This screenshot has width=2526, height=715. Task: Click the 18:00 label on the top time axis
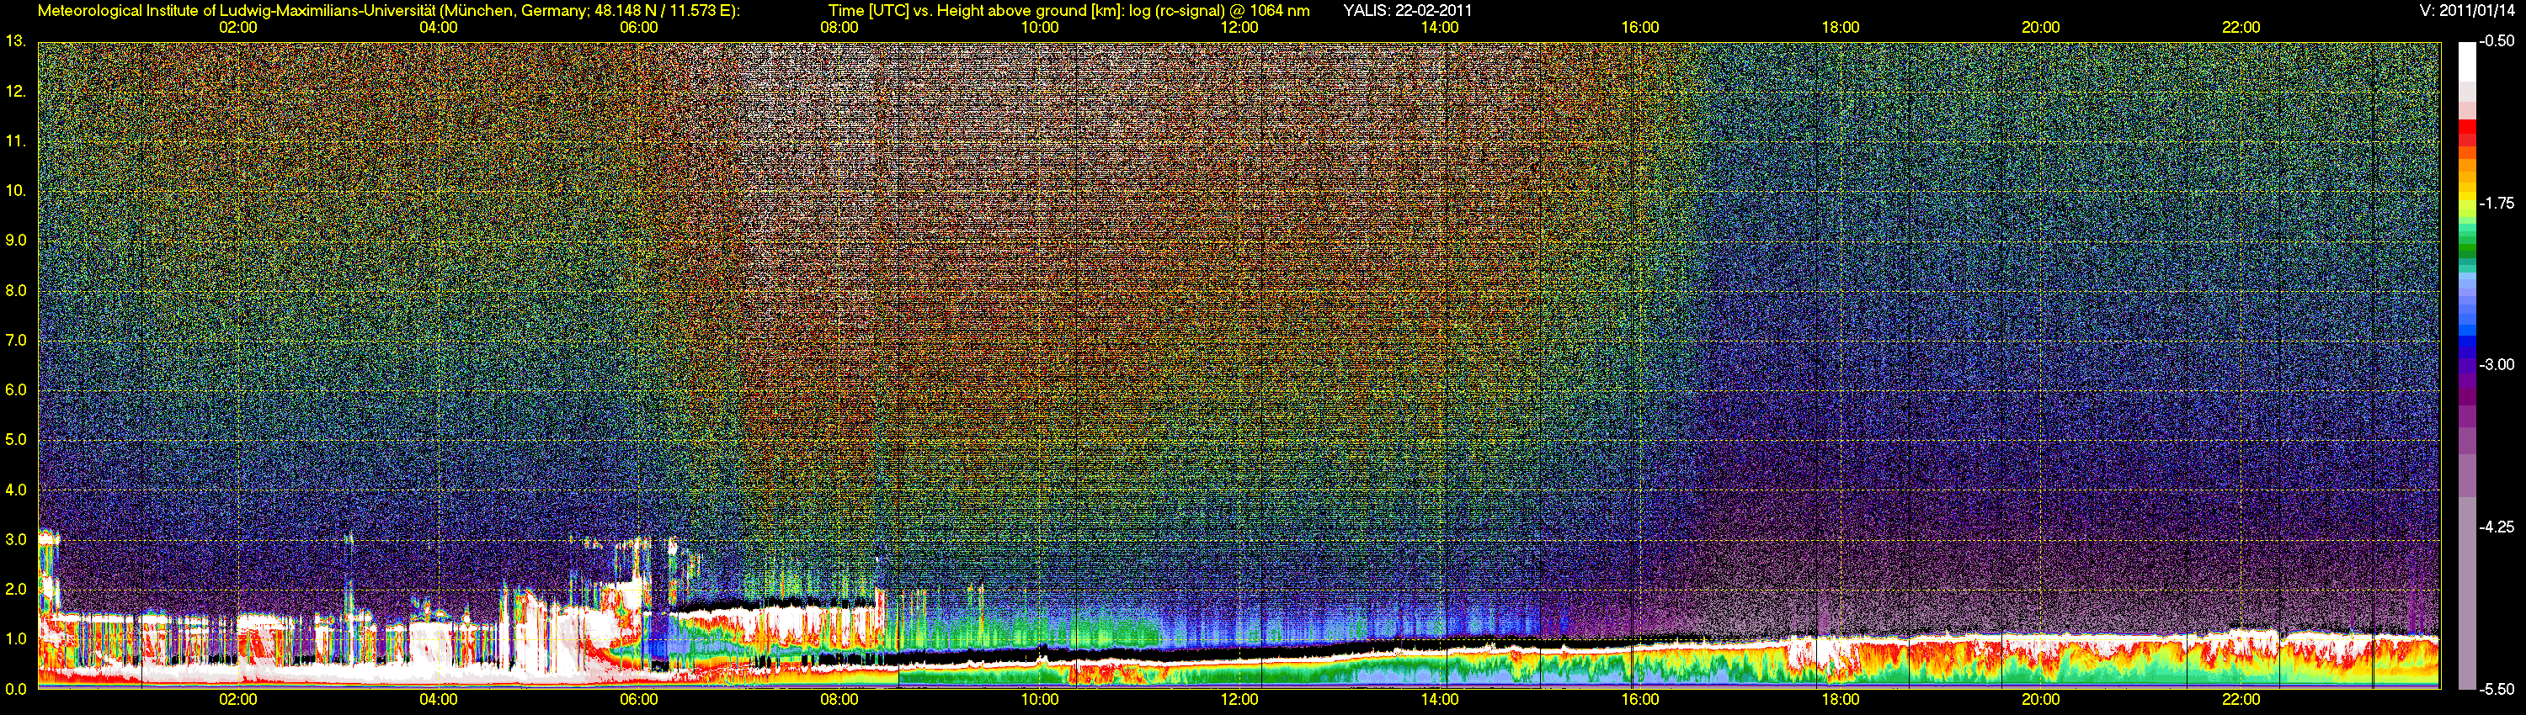[1841, 28]
